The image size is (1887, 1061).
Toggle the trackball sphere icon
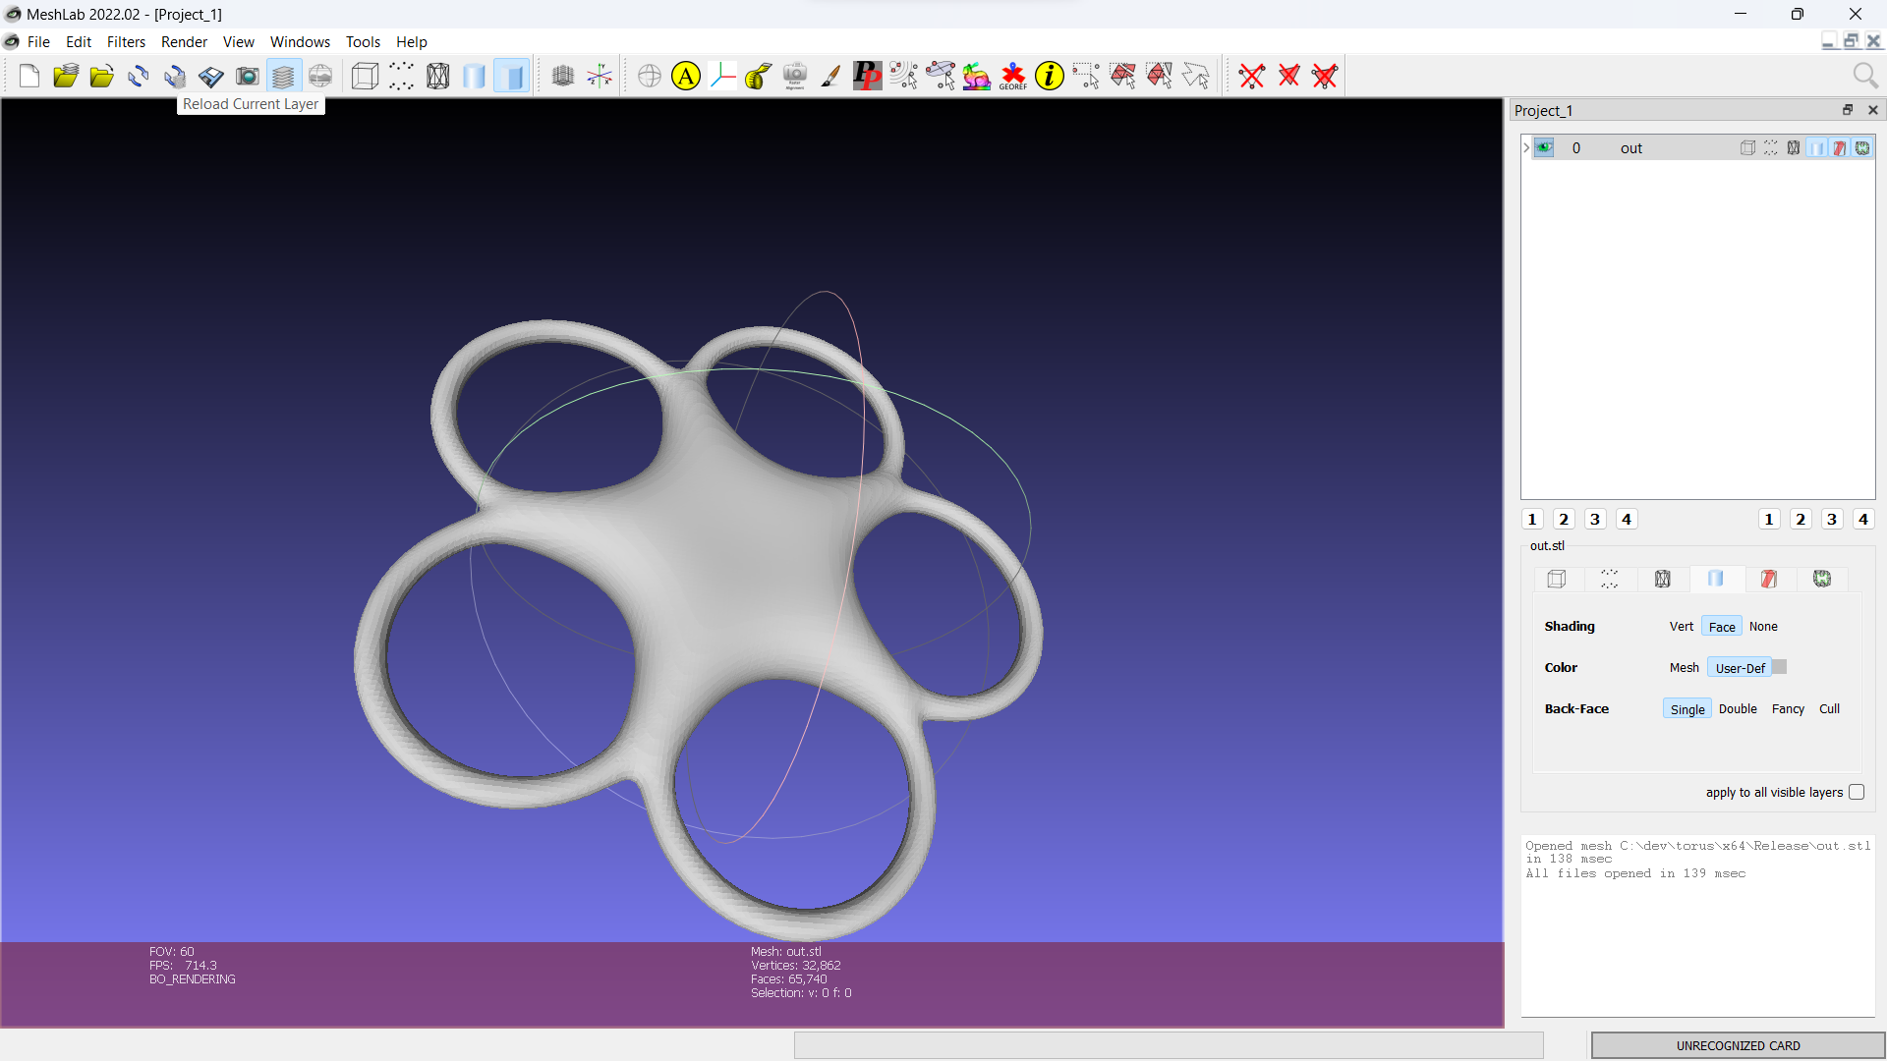point(650,76)
